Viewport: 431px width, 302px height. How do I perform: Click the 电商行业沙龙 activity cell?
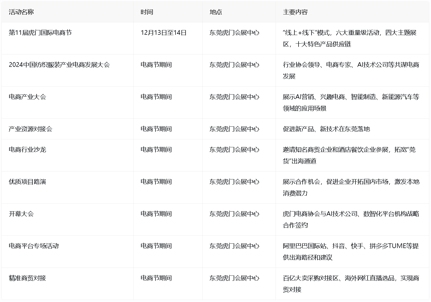click(x=27, y=150)
